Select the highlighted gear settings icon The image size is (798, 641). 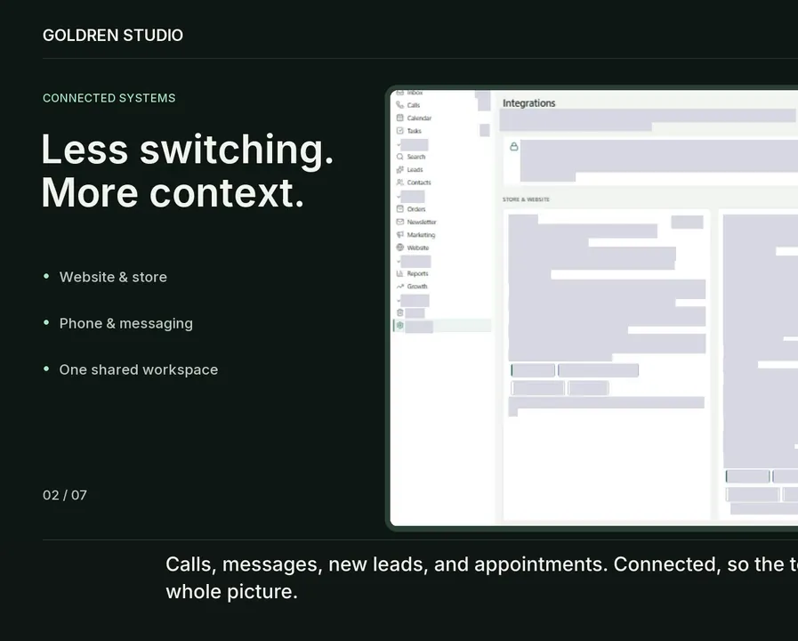click(x=400, y=325)
